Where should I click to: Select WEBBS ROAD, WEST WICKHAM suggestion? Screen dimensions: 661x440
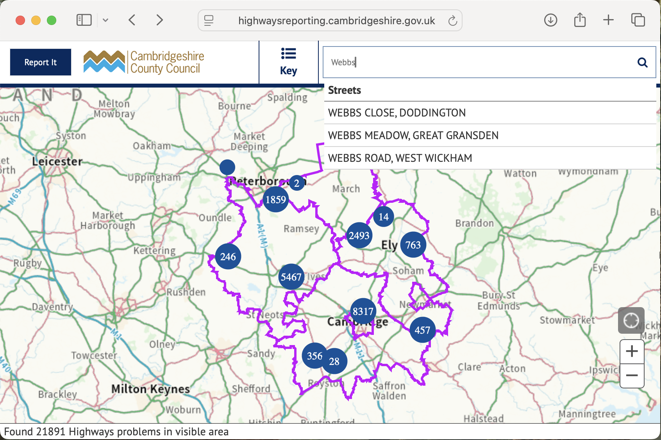coord(490,158)
